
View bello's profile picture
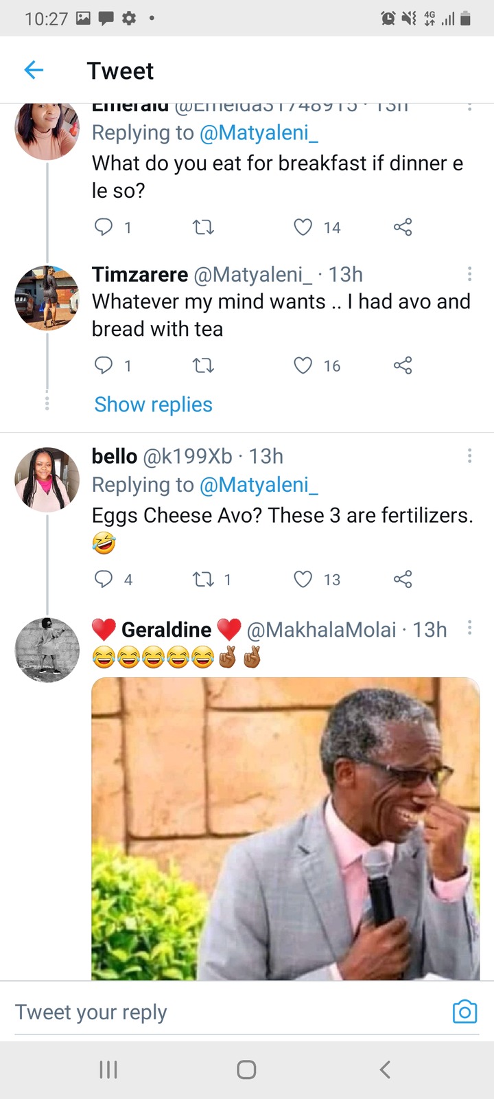[47, 479]
